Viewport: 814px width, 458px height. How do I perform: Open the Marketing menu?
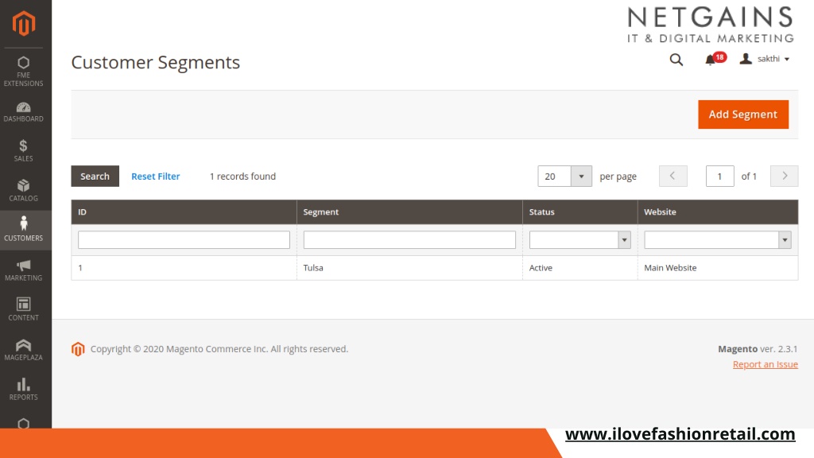click(23, 270)
